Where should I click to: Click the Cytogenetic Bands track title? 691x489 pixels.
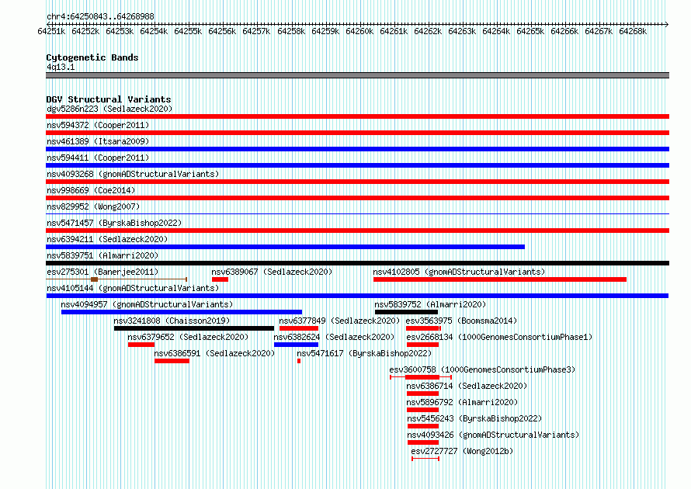pyautogui.click(x=92, y=57)
